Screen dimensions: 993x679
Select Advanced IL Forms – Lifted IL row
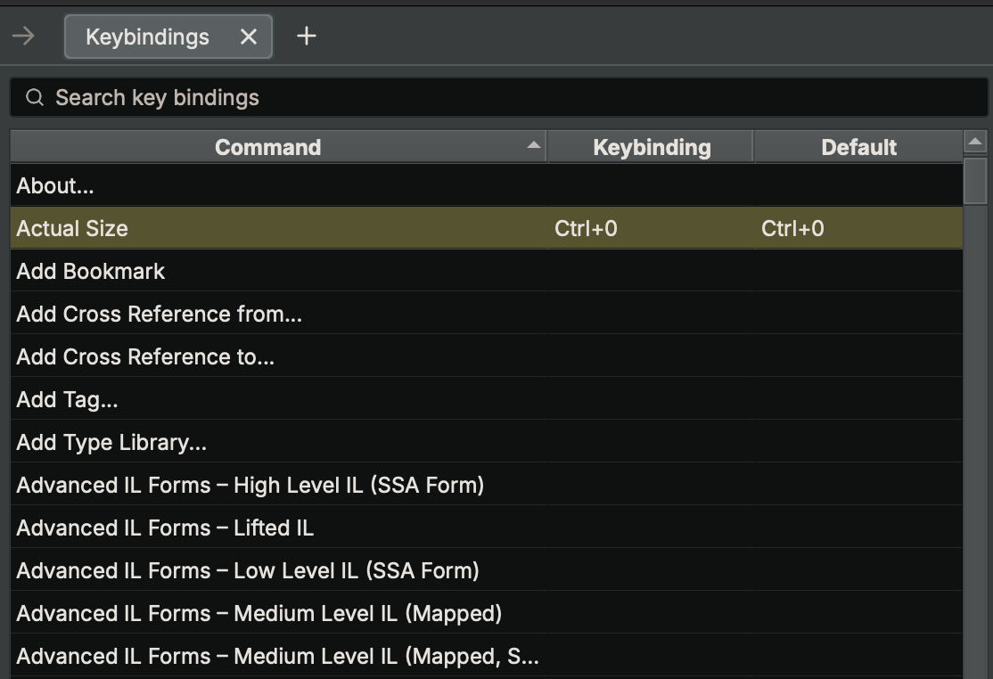487,528
